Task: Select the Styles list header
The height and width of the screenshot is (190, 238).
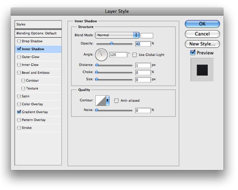Action: pyautogui.click(x=38, y=25)
